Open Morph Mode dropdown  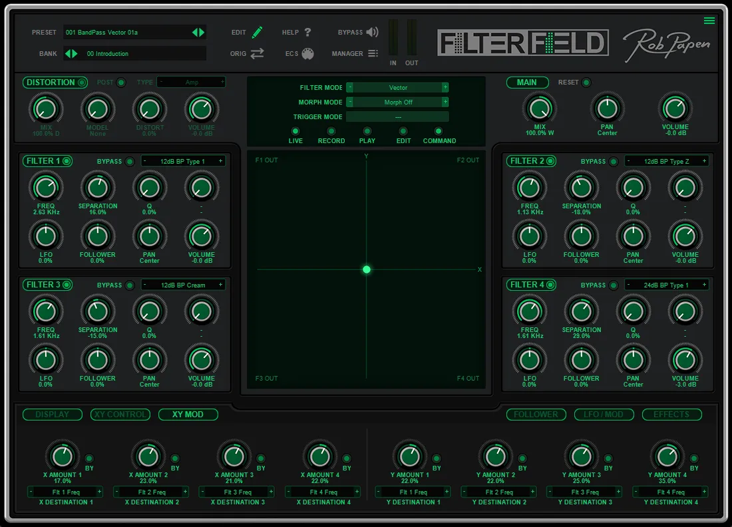coord(398,102)
